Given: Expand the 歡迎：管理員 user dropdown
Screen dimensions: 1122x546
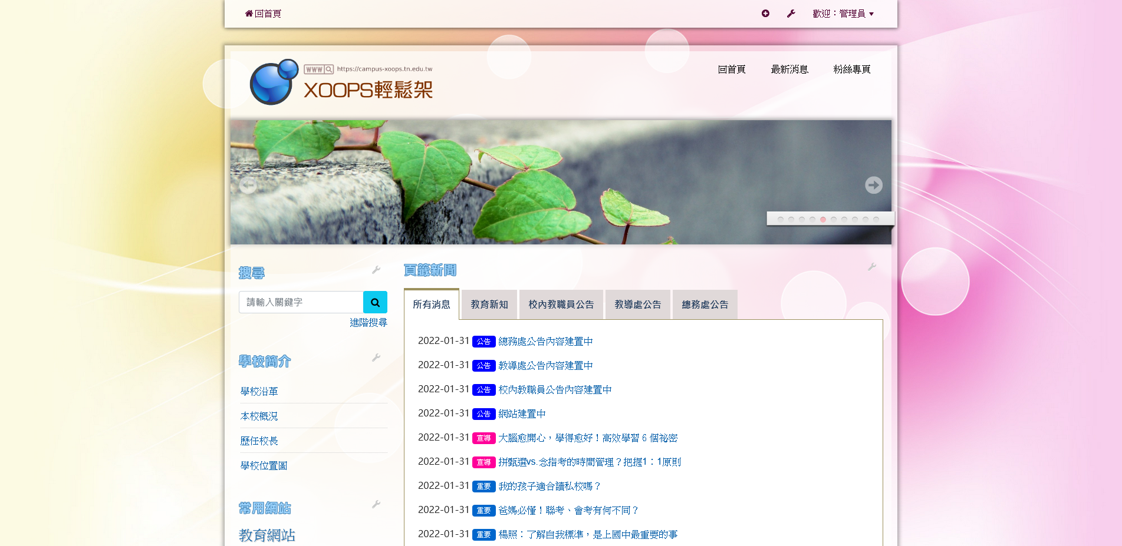Looking at the screenshot, I should pyautogui.click(x=843, y=14).
